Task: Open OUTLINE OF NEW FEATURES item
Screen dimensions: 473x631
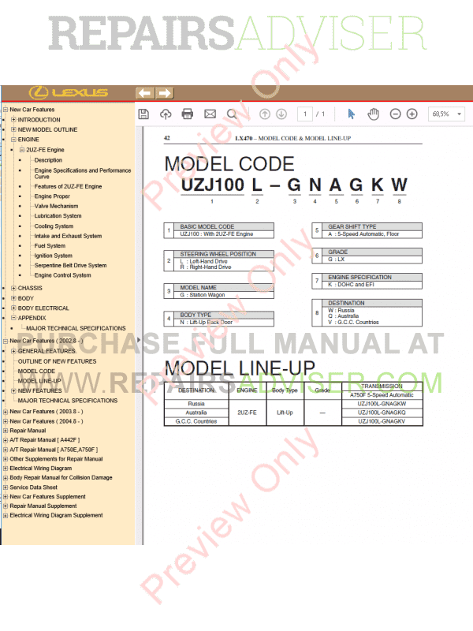Action: click(x=57, y=361)
